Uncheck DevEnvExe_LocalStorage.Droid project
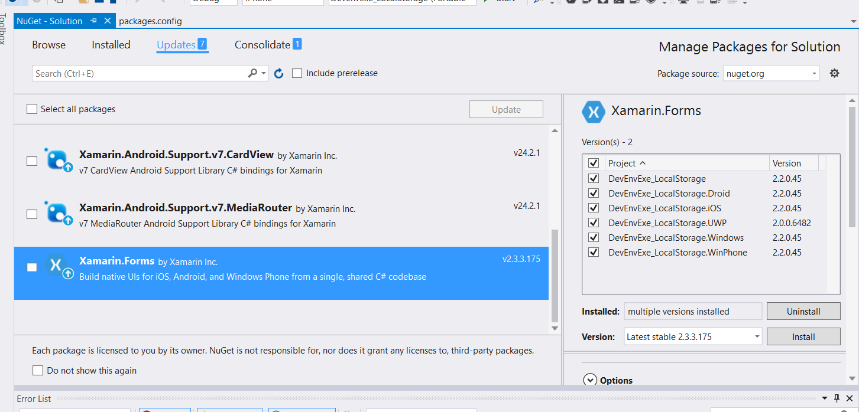Viewport: 859px width, 412px height. coord(594,193)
